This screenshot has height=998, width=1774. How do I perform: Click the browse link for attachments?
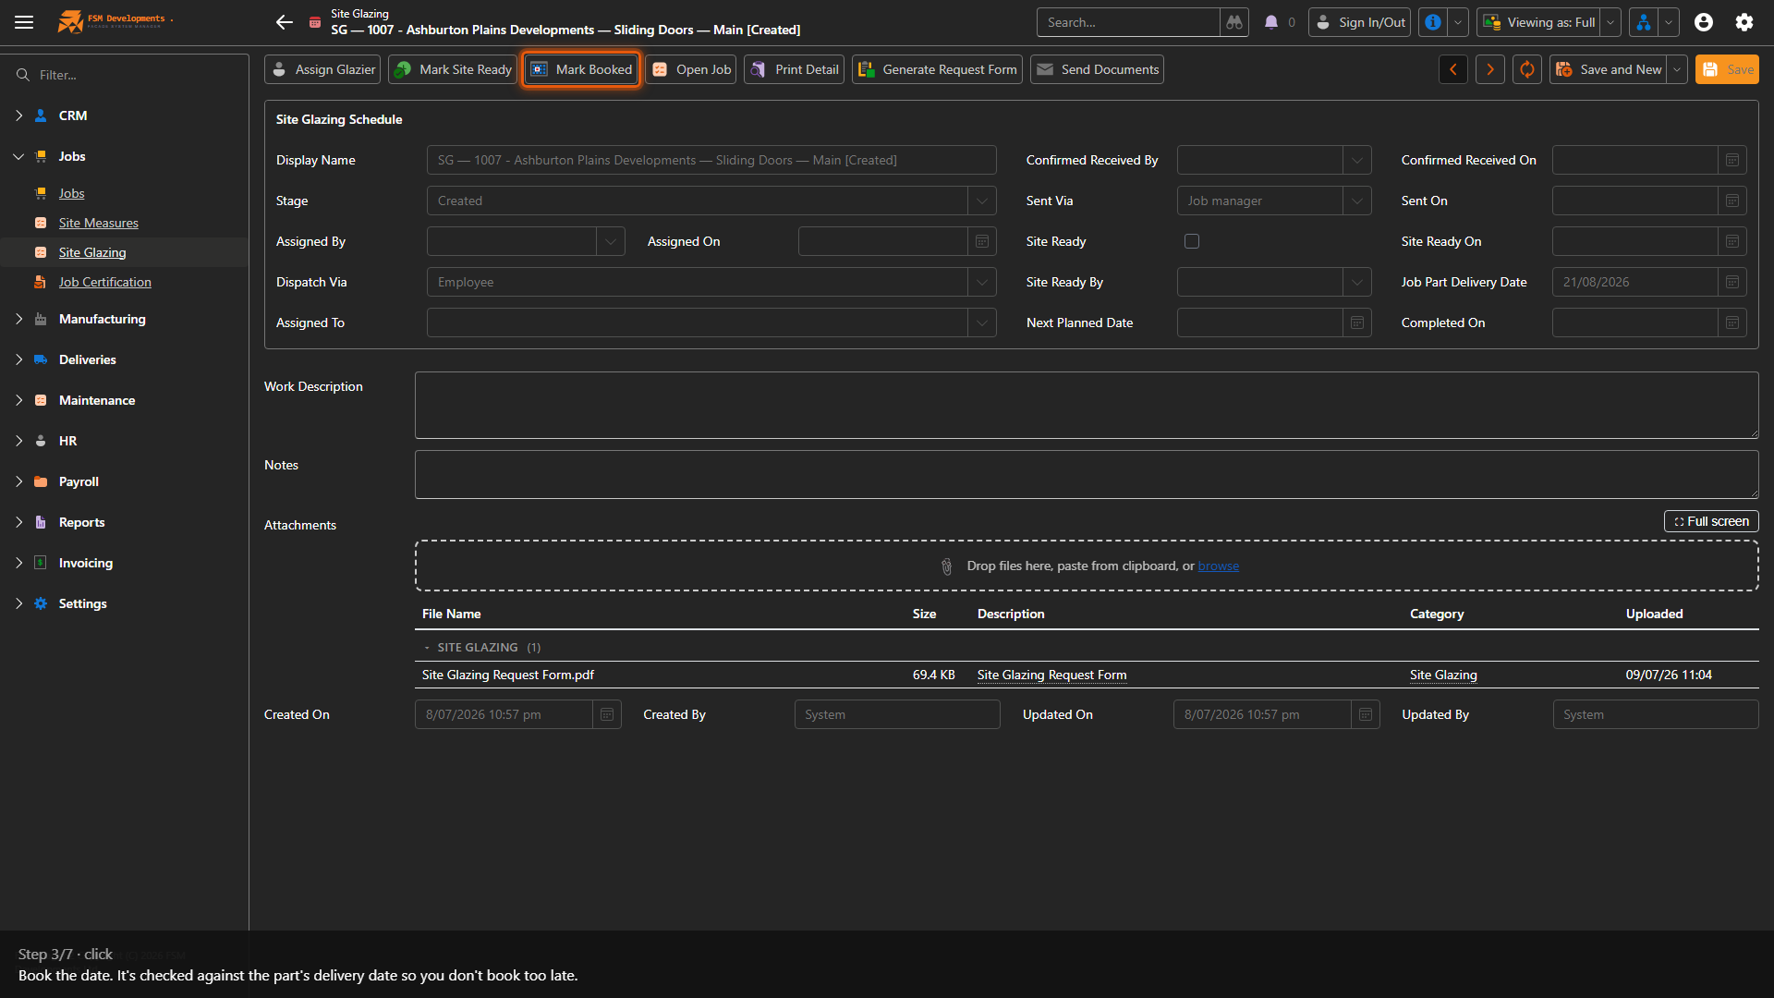[x=1219, y=566]
